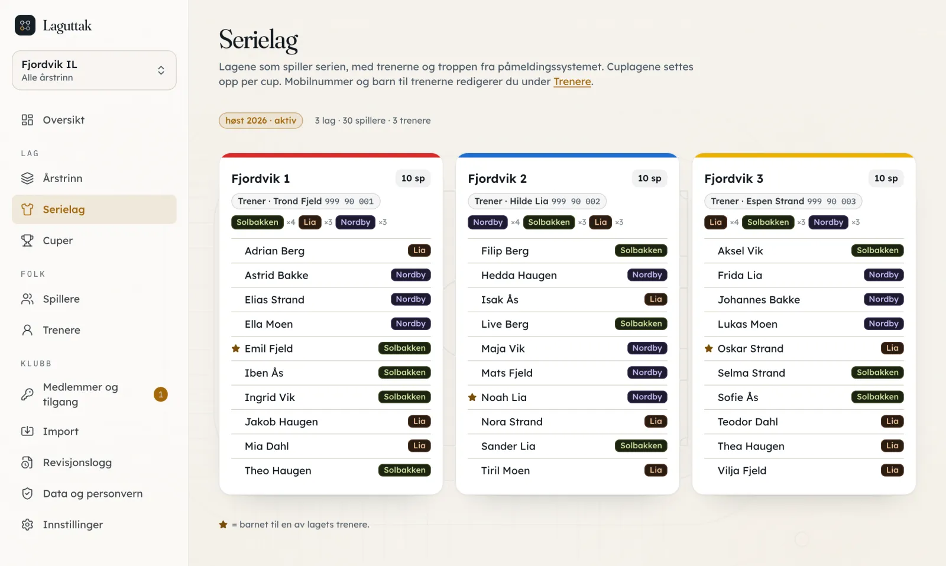Viewport: 946px width, 566px height.
Task: Click the Data og personvern shield icon
Action: click(27, 494)
